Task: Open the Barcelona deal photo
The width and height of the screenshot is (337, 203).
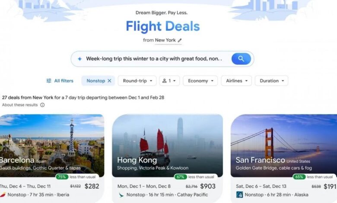Action: coord(52,146)
